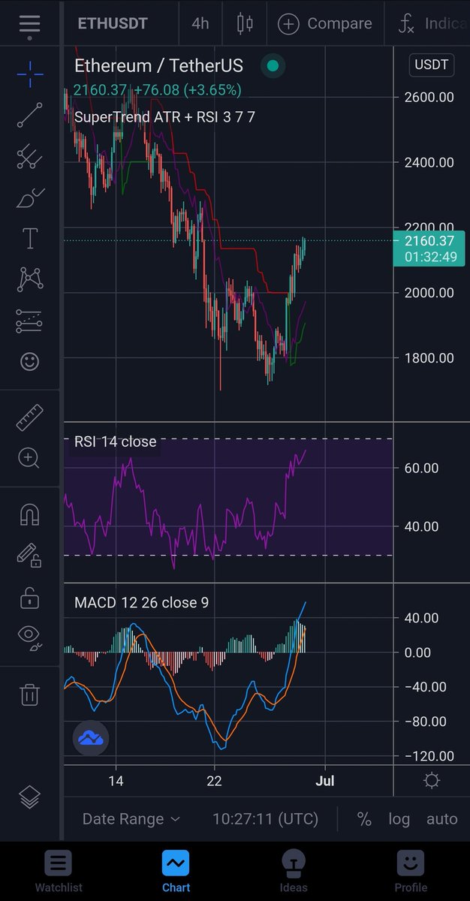Switch to the Ideas tab
Image resolution: width=470 pixels, height=901 pixels.
[x=294, y=872]
